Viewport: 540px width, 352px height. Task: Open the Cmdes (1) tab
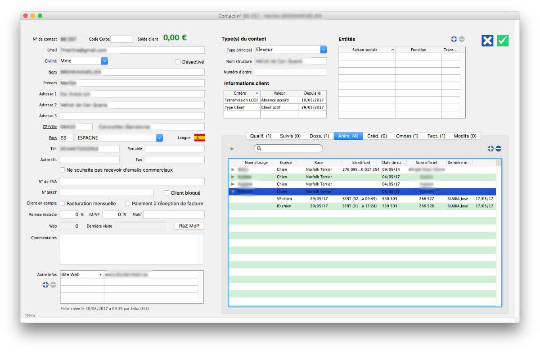click(407, 136)
